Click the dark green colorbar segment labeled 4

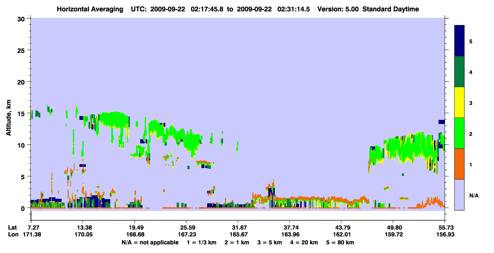click(x=459, y=72)
